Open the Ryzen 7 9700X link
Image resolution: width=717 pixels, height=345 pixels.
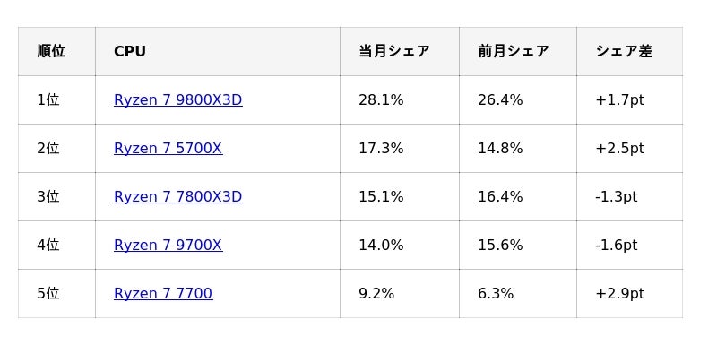coord(168,246)
